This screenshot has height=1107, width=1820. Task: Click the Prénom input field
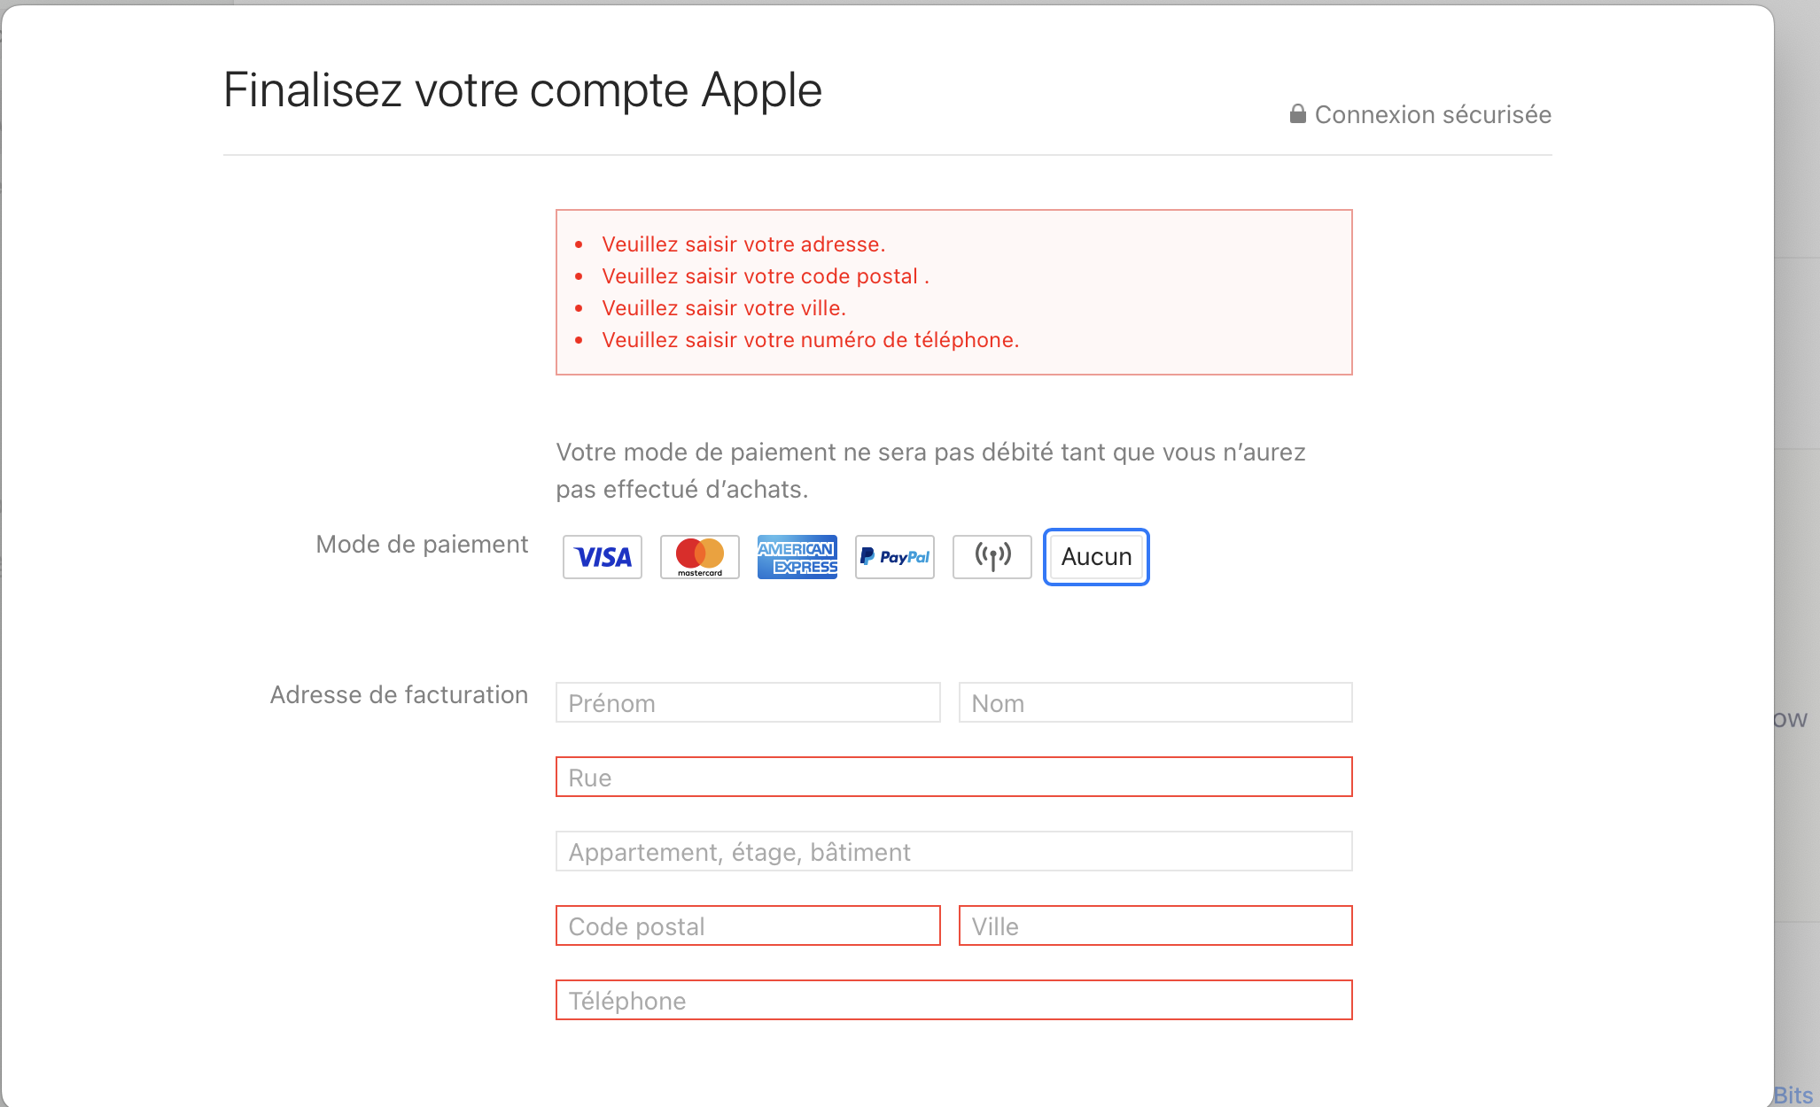tap(748, 703)
